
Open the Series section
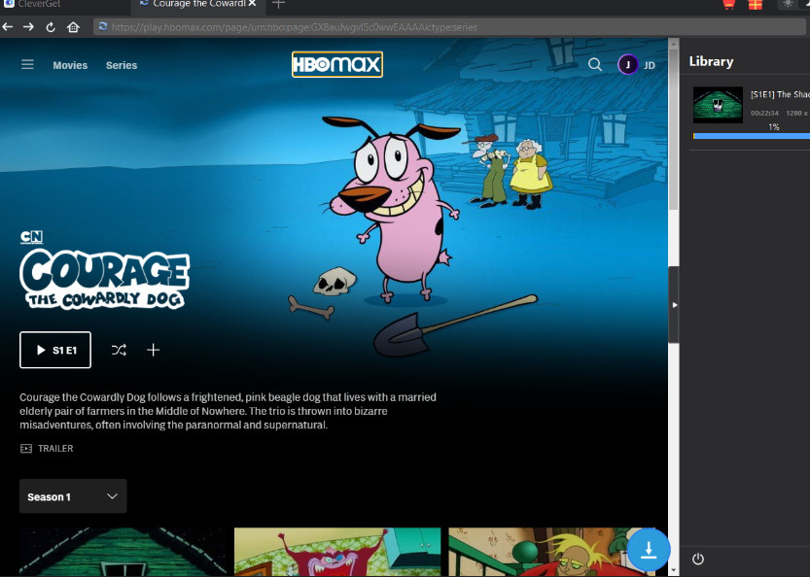tap(122, 65)
